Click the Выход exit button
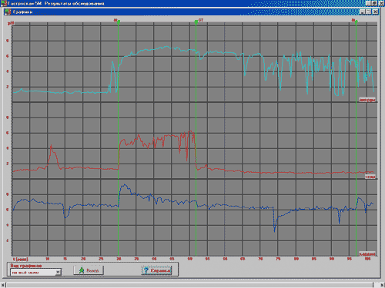 coord(89,270)
